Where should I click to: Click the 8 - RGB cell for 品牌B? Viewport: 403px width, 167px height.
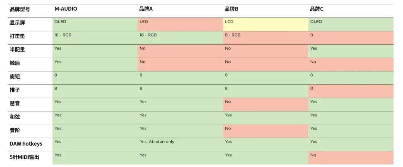click(x=266, y=38)
